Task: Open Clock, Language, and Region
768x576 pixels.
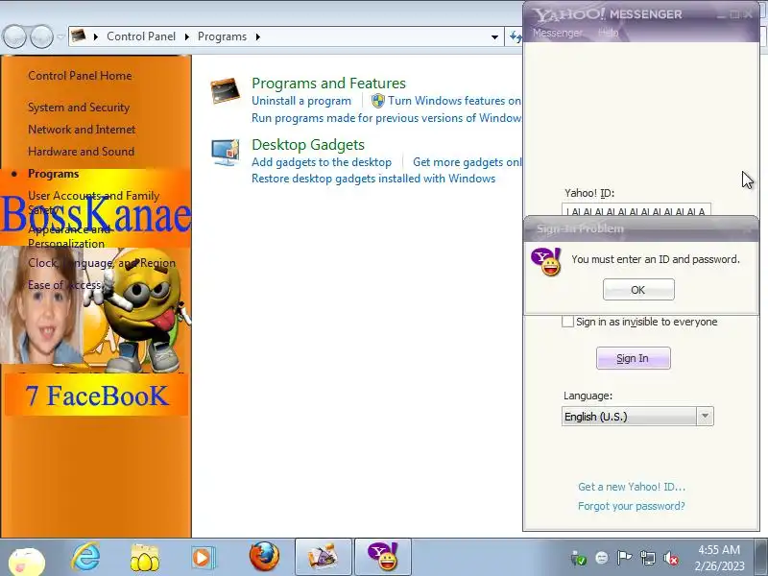Action: click(102, 263)
